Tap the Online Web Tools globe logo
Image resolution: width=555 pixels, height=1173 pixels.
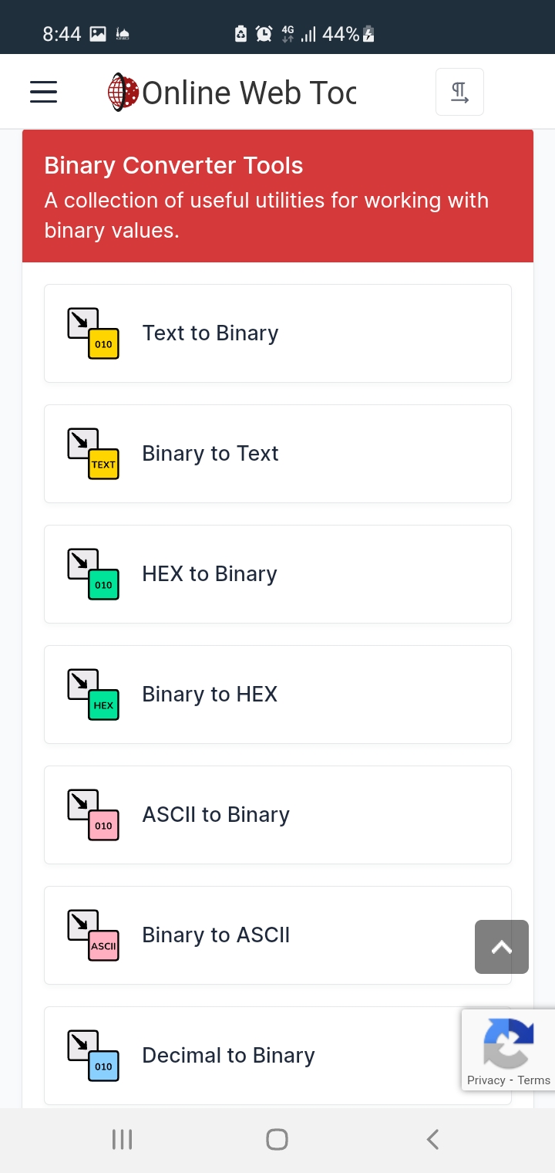(123, 93)
